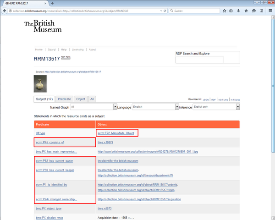Open the hamburger browser menu
The height and width of the screenshot is (220, 275).
tap(270, 11)
